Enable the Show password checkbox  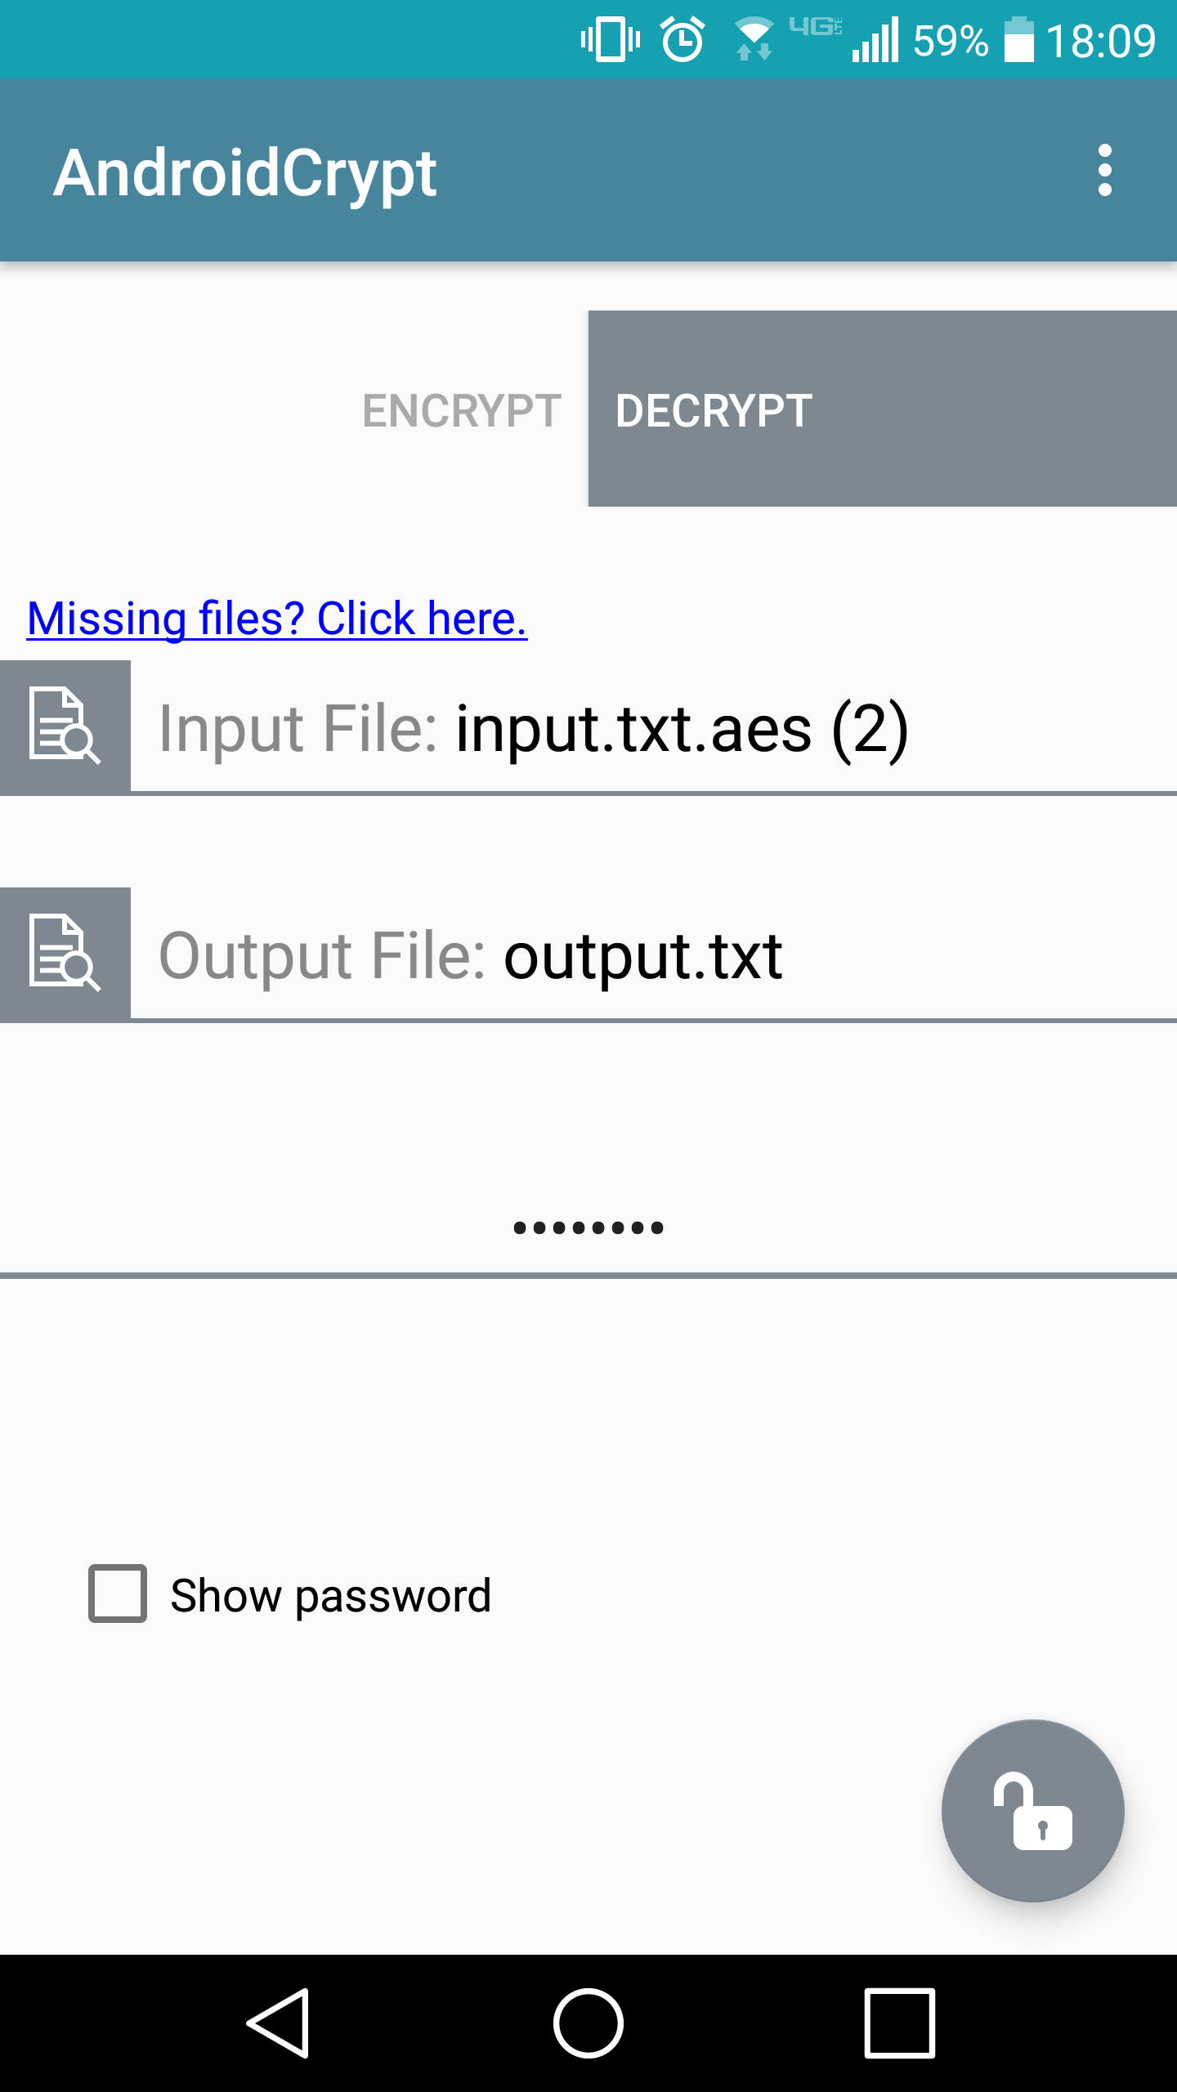118,1594
